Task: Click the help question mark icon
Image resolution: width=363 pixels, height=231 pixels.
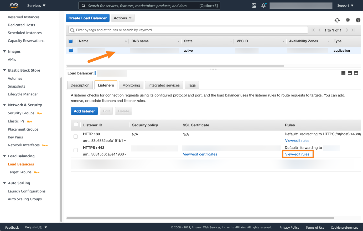Action: 358,20
